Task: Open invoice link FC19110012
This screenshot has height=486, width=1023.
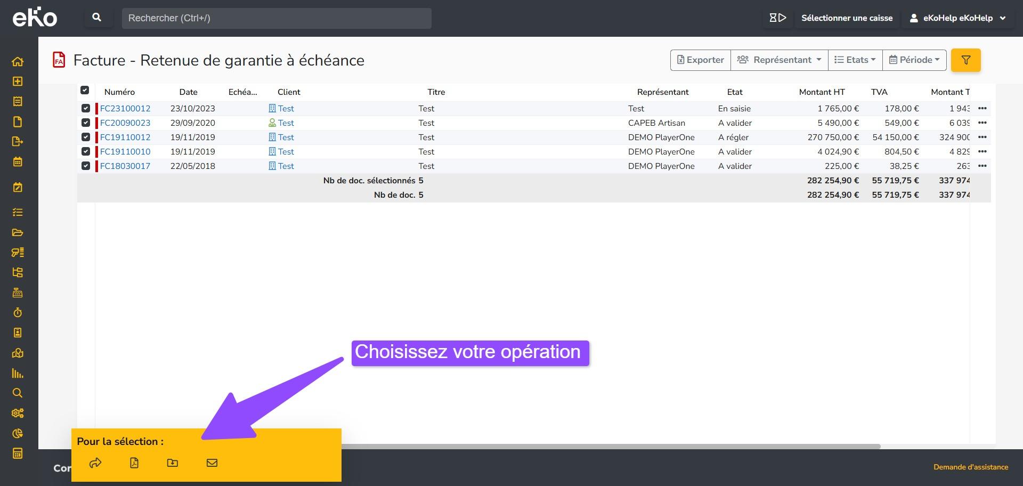Action: (x=125, y=137)
